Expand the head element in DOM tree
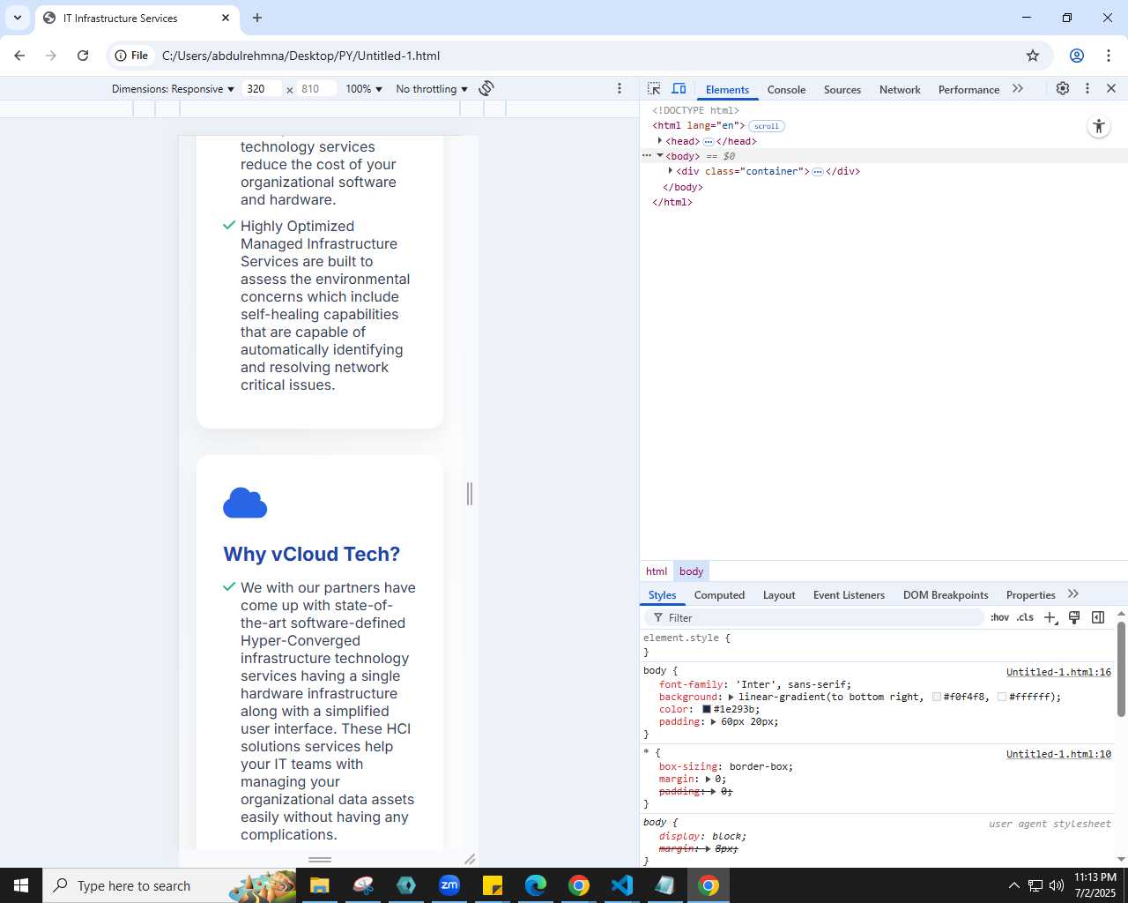Viewport: 1128px width, 903px height. pos(660,141)
